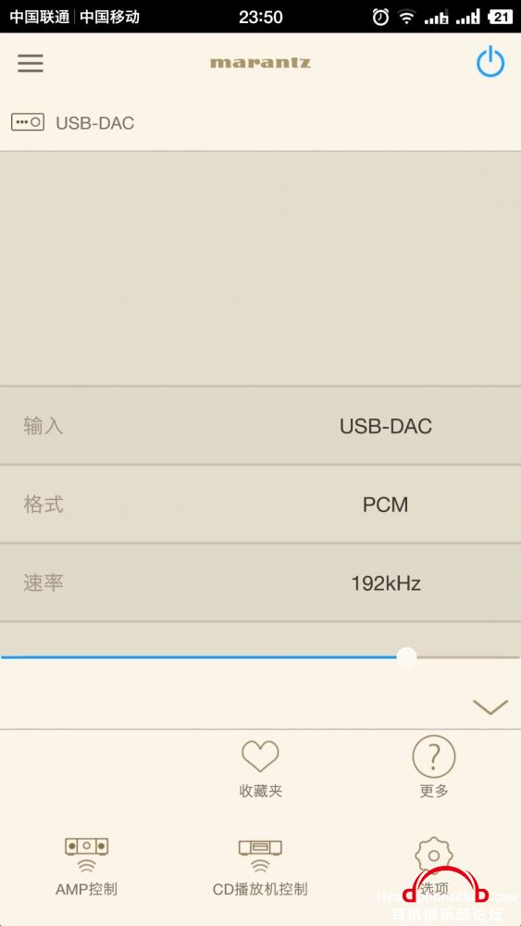This screenshot has height=926, width=521.
Task: Tap the marantz logo
Action: tap(260, 63)
